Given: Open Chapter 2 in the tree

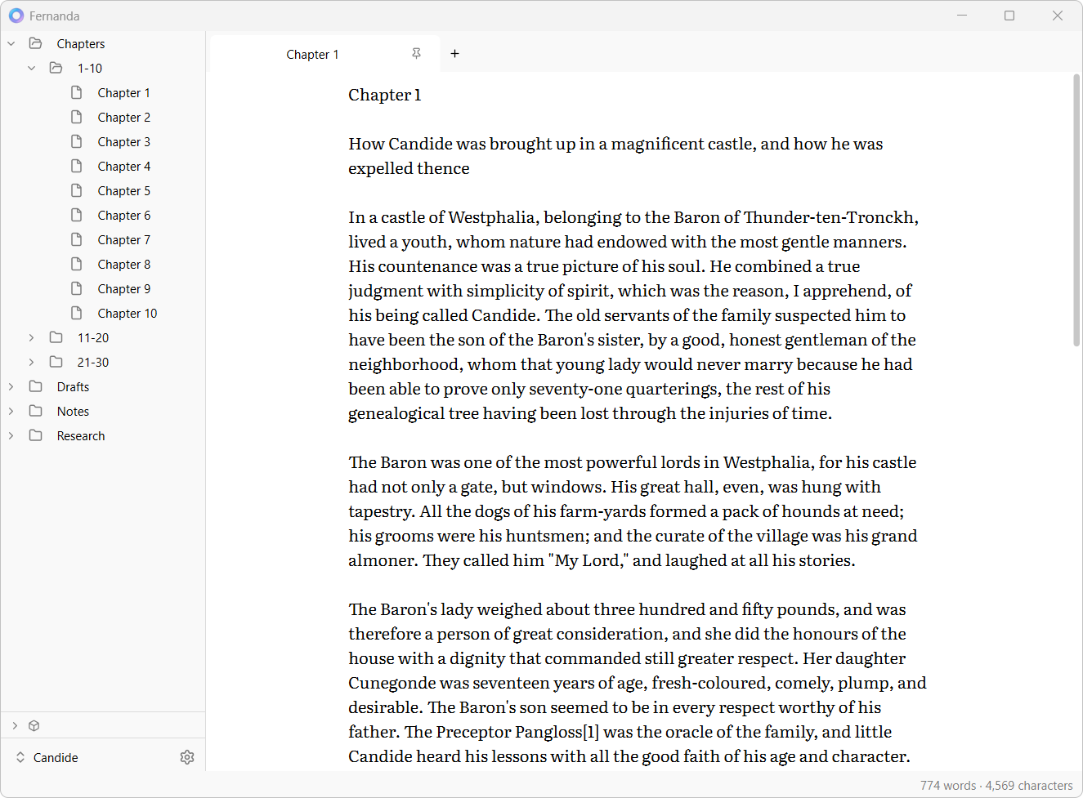Looking at the screenshot, I should tap(123, 117).
